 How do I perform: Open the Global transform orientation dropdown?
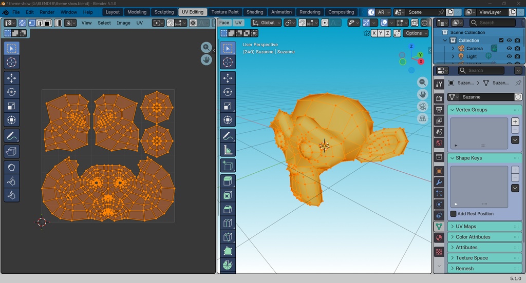click(x=267, y=23)
